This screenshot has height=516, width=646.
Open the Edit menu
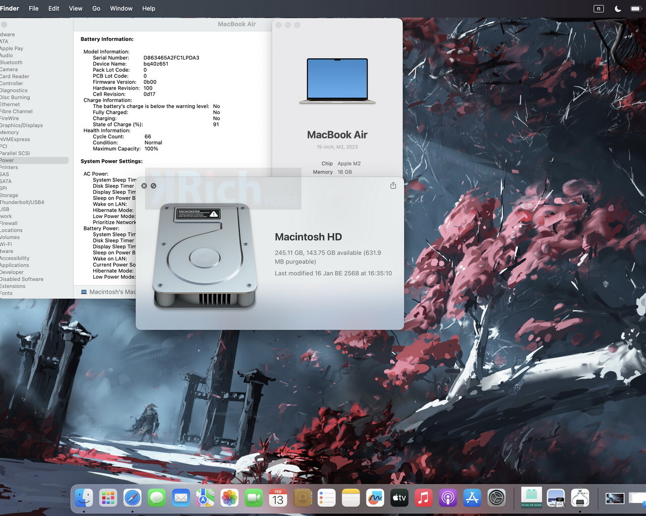coord(54,9)
